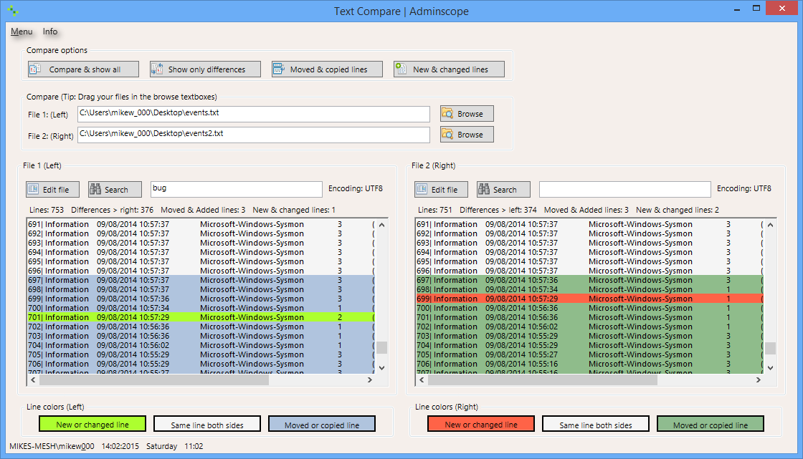
Task: Click right list scroll down arrow
Action: (770, 368)
